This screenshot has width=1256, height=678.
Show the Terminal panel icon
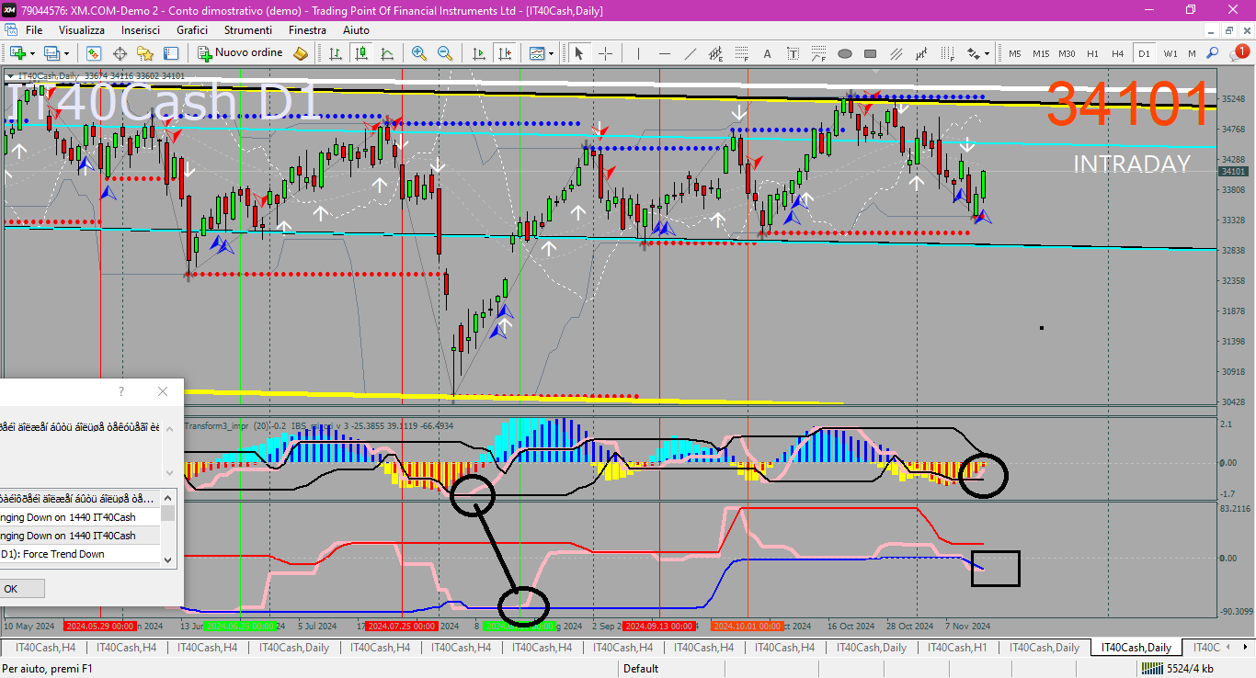coord(171,53)
